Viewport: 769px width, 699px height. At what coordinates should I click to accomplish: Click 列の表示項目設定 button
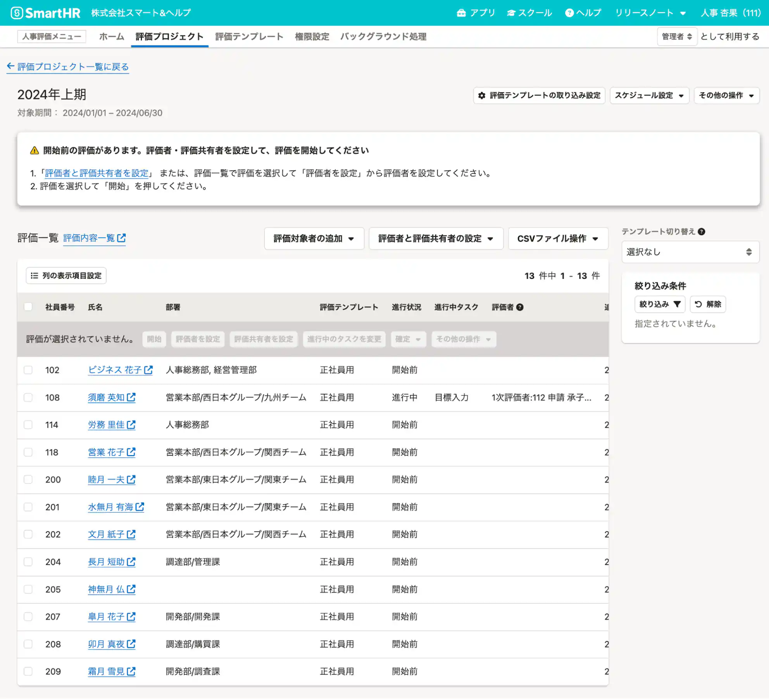point(66,276)
